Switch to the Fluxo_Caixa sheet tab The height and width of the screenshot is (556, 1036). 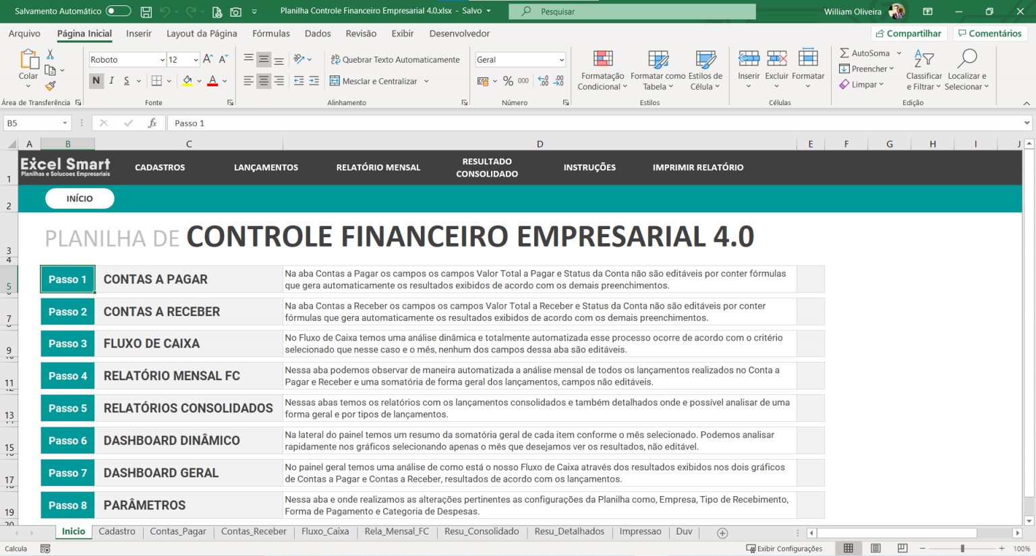pos(325,532)
